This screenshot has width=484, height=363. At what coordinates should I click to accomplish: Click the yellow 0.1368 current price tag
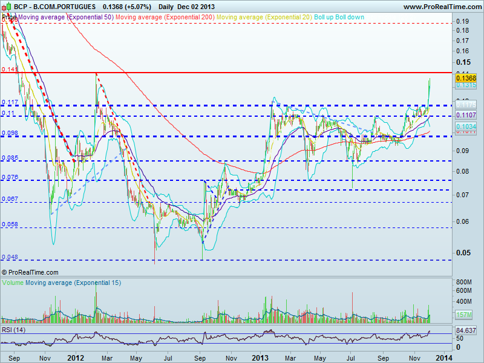click(x=466, y=78)
